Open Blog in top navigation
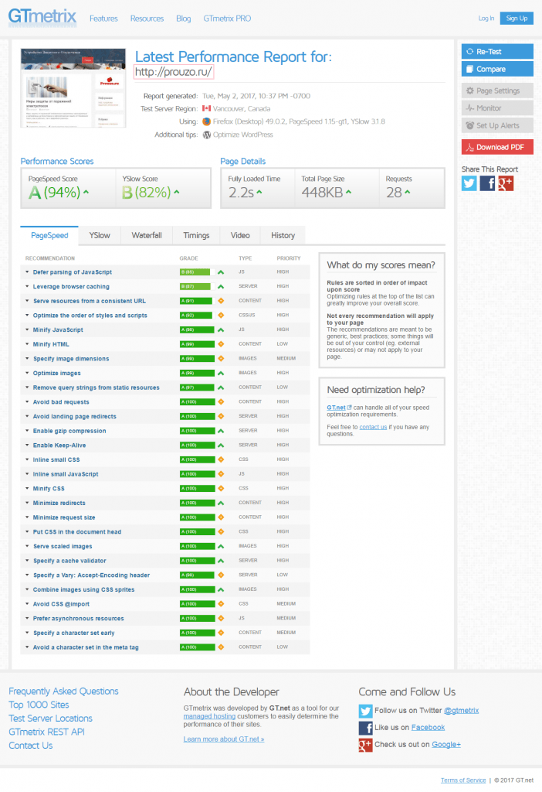 (184, 19)
